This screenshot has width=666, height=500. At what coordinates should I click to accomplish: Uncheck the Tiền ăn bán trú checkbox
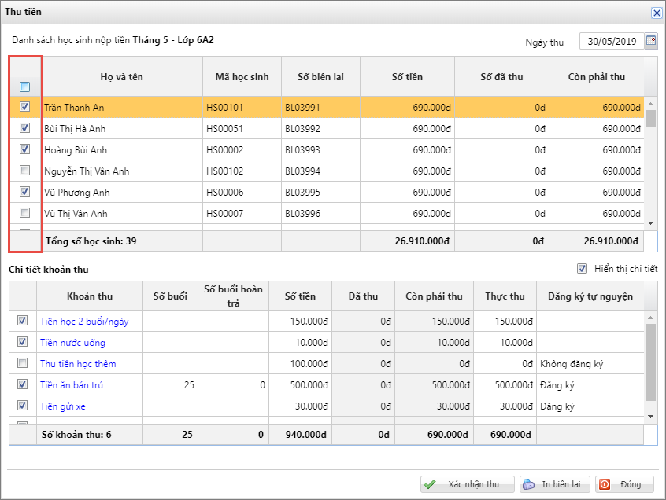pos(23,384)
